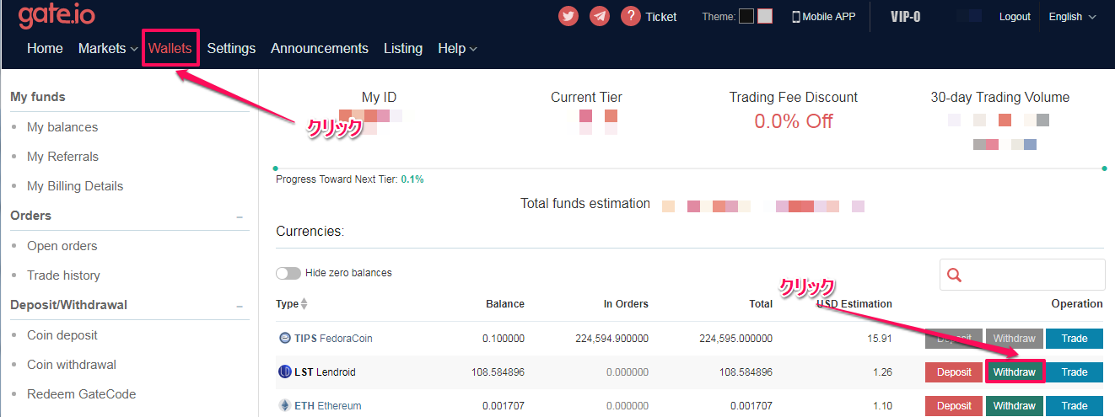Open the Wallets menu item
The width and height of the screenshot is (1115, 417).
[x=170, y=49]
